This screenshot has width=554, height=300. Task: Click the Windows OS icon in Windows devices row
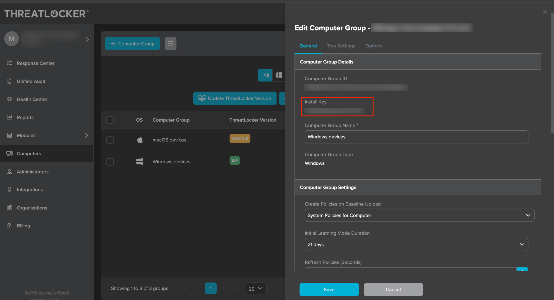pos(140,162)
